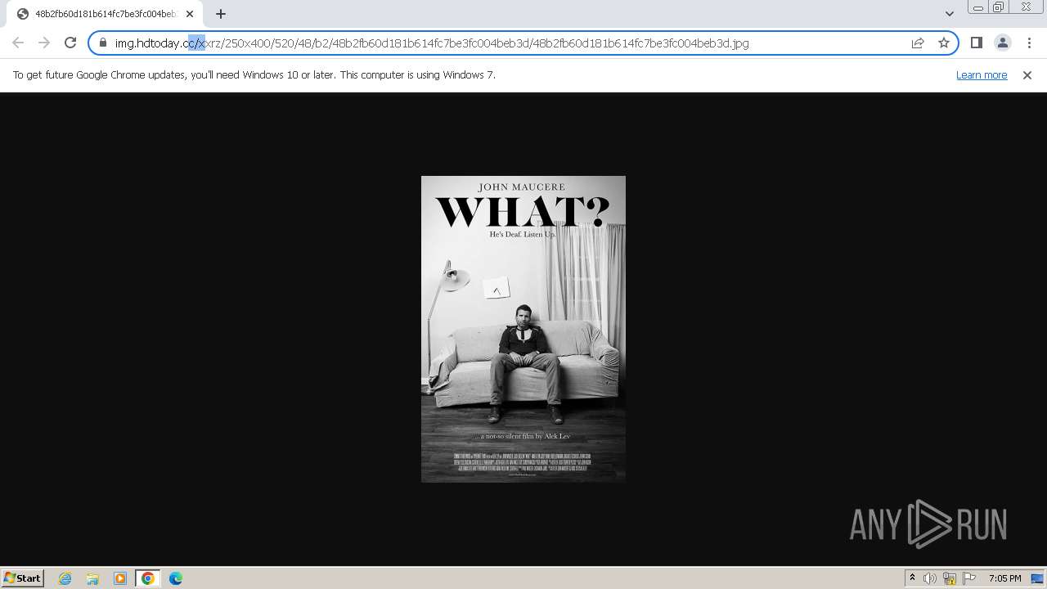Image resolution: width=1047 pixels, height=589 pixels.
Task: Open the network status tray icon
Action: 950,578
